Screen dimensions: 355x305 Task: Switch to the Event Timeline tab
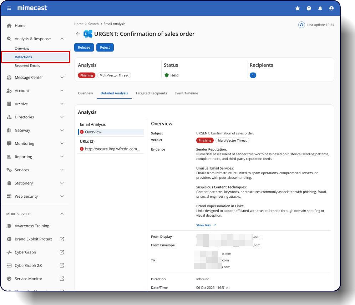click(186, 93)
